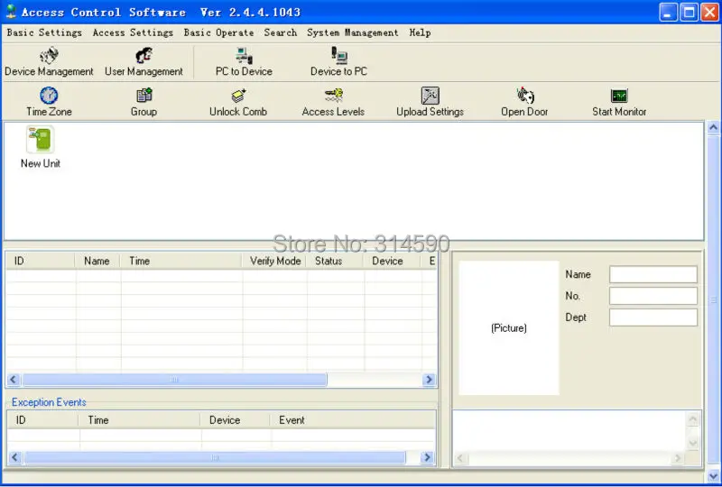Screen dimensions: 722x487
Task: Open the Search menu
Action: [281, 32]
